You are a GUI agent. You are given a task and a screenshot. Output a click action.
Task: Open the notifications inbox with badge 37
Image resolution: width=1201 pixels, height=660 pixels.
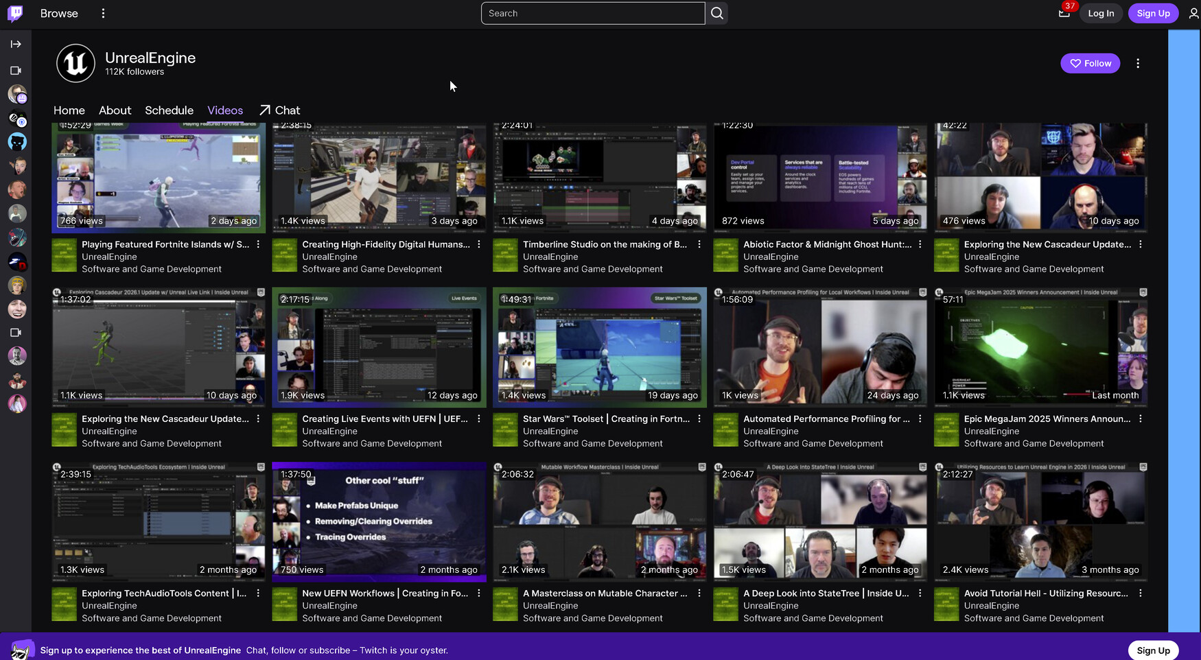(x=1064, y=13)
